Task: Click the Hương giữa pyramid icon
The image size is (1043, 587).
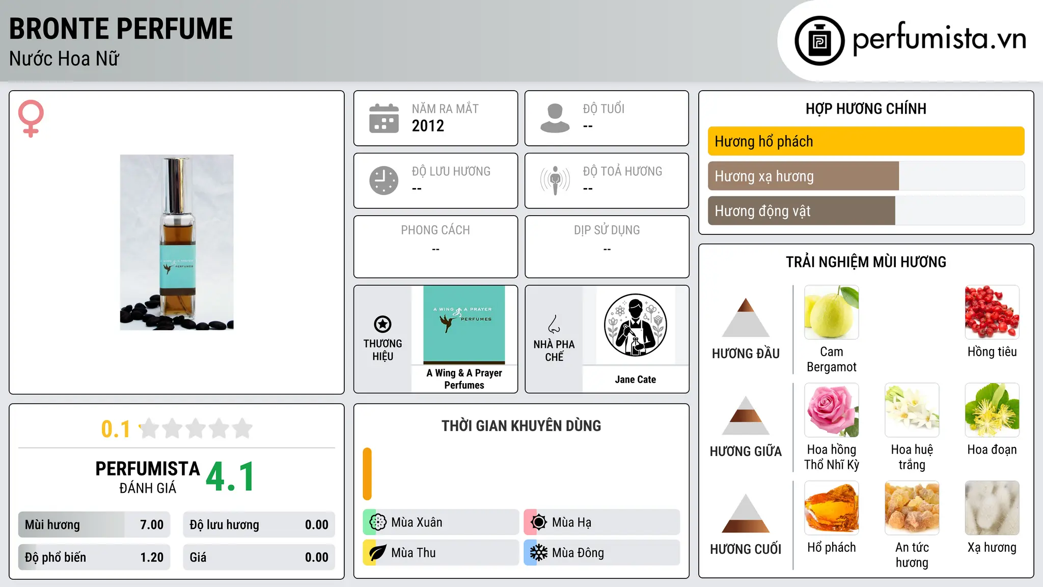Action: (x=746, y=415)
